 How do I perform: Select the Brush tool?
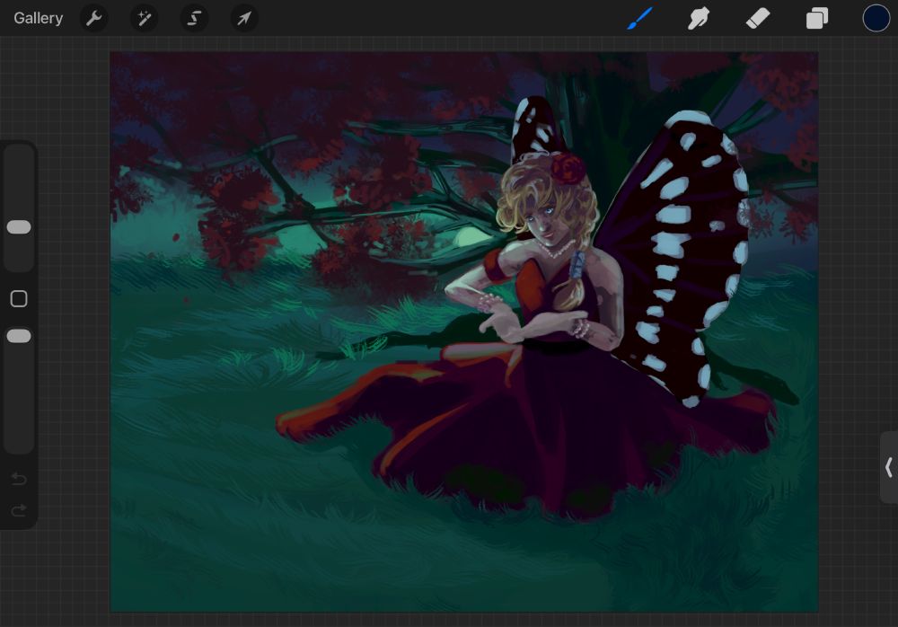(639, 18)
